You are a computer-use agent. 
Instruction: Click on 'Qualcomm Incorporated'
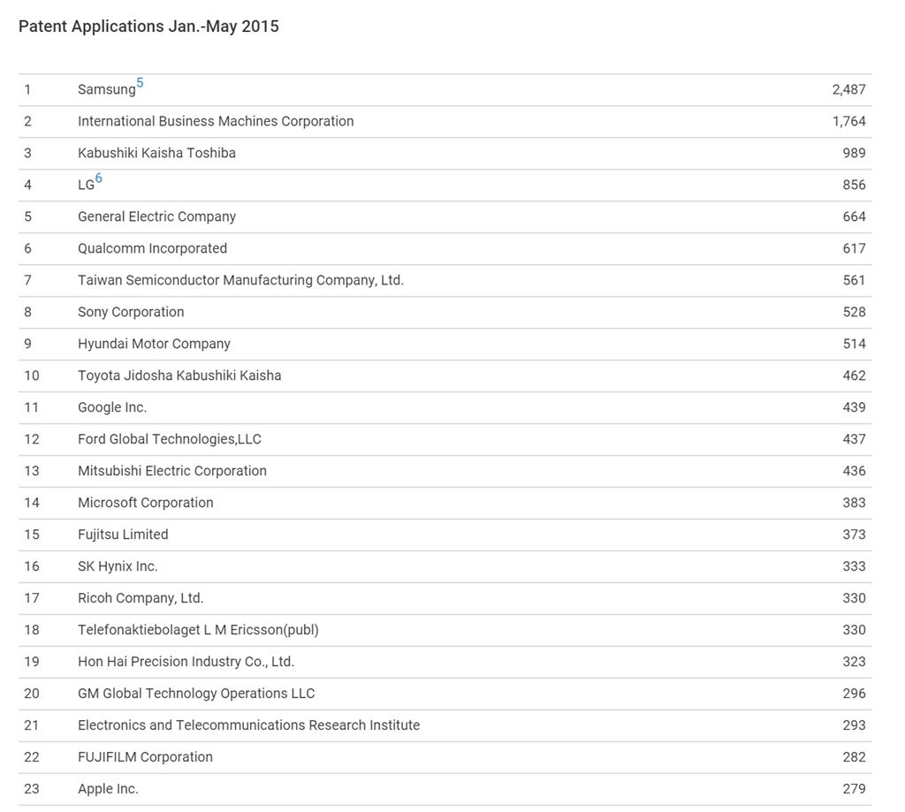tap(152, 248)
